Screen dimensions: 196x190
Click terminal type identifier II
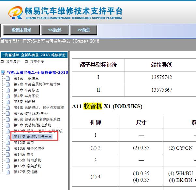pos(98,90)
